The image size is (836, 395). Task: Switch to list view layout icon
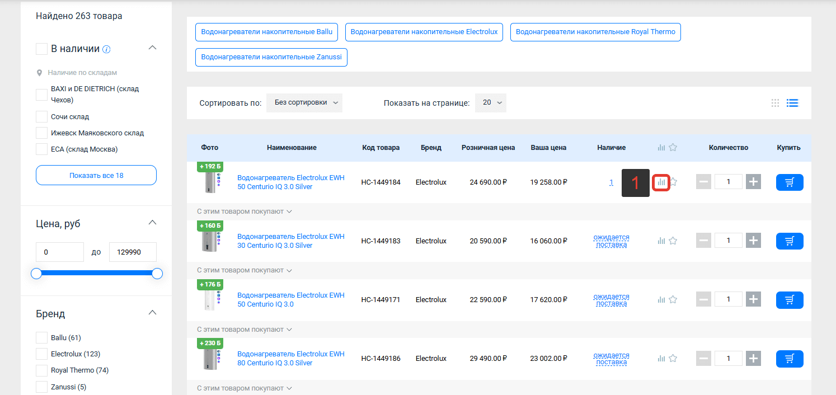[792, 103]
